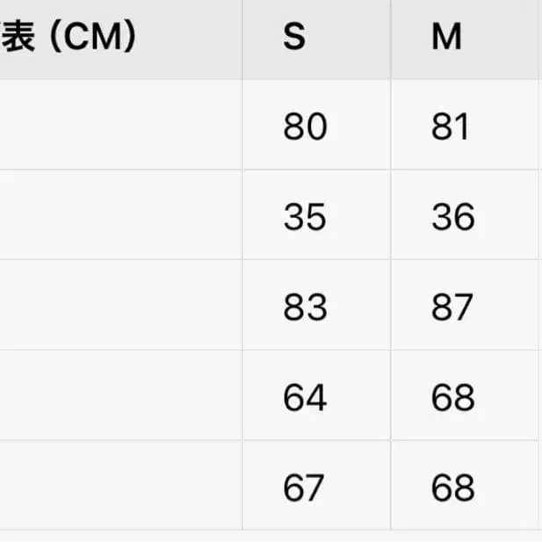Click the cell showing 83
Image resolution: width=542 pixels, height=542 pixels.
point(305,307)
